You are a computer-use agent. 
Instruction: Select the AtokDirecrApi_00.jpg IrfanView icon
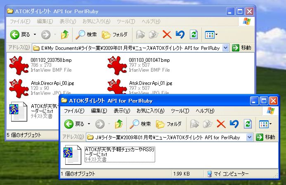19,88
